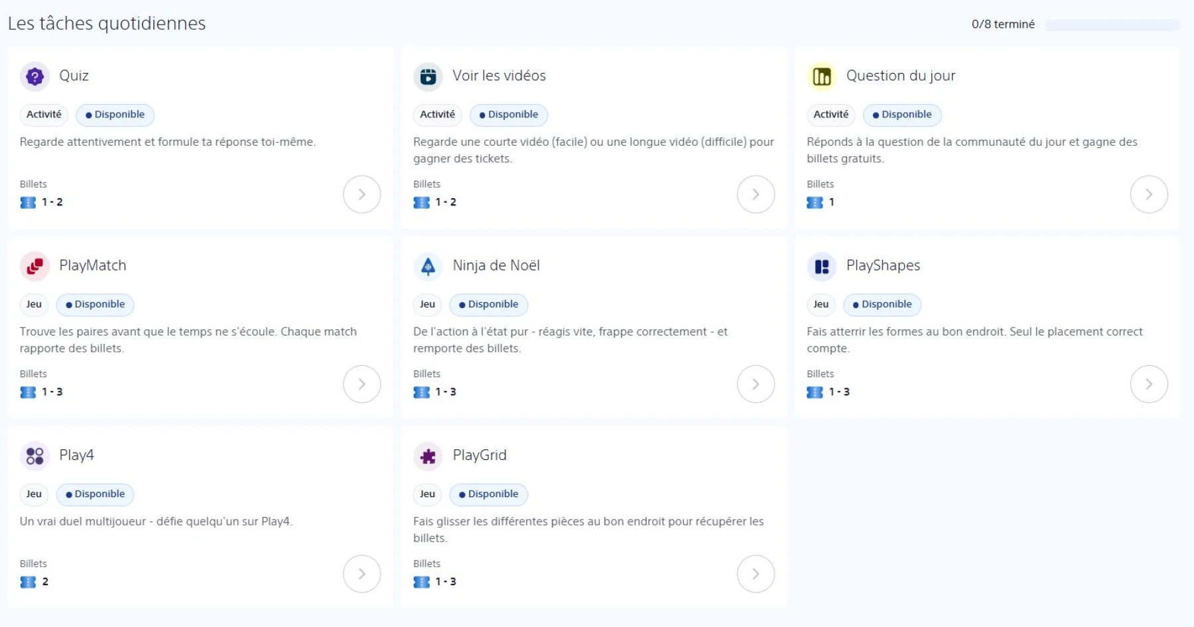Click the daily tasks progress bar
Image resolution: width=1194 pixels, height=627 pixels.
pos(1112,25)
